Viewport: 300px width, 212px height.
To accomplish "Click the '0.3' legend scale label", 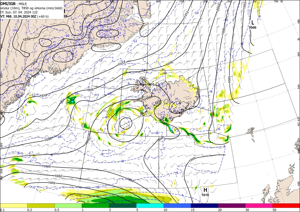I will point(29,210).
